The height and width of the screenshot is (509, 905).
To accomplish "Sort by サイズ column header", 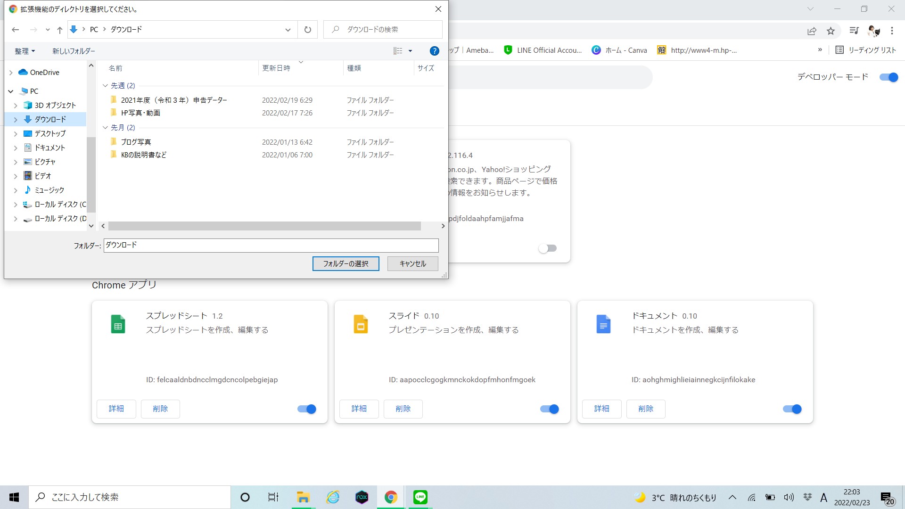I will 426,68.
